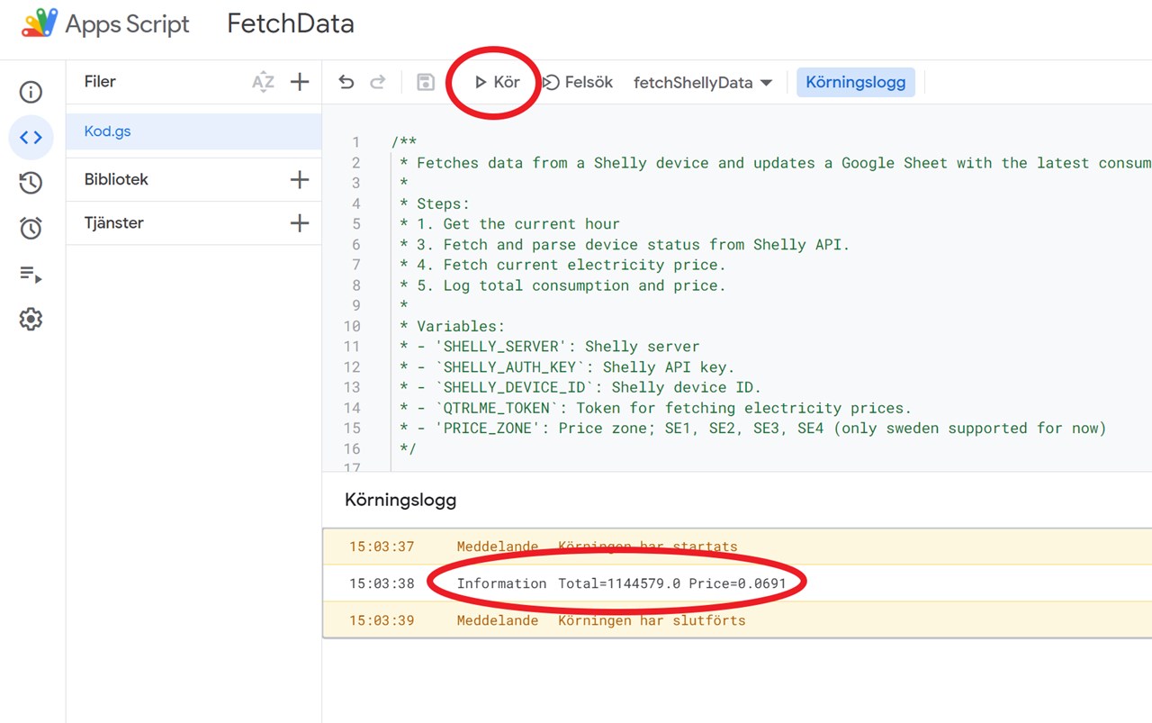Screen dimensions: 1152x723
Task: Open the fetchShellyData function dropdown
Action: click(x=702, y=82)
